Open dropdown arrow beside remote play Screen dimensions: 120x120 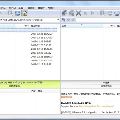coord(97,13)
